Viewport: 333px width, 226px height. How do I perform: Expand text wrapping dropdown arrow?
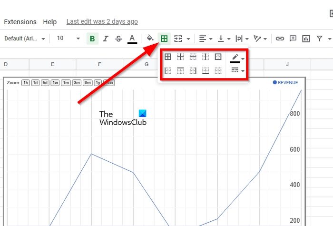[247, 39]
